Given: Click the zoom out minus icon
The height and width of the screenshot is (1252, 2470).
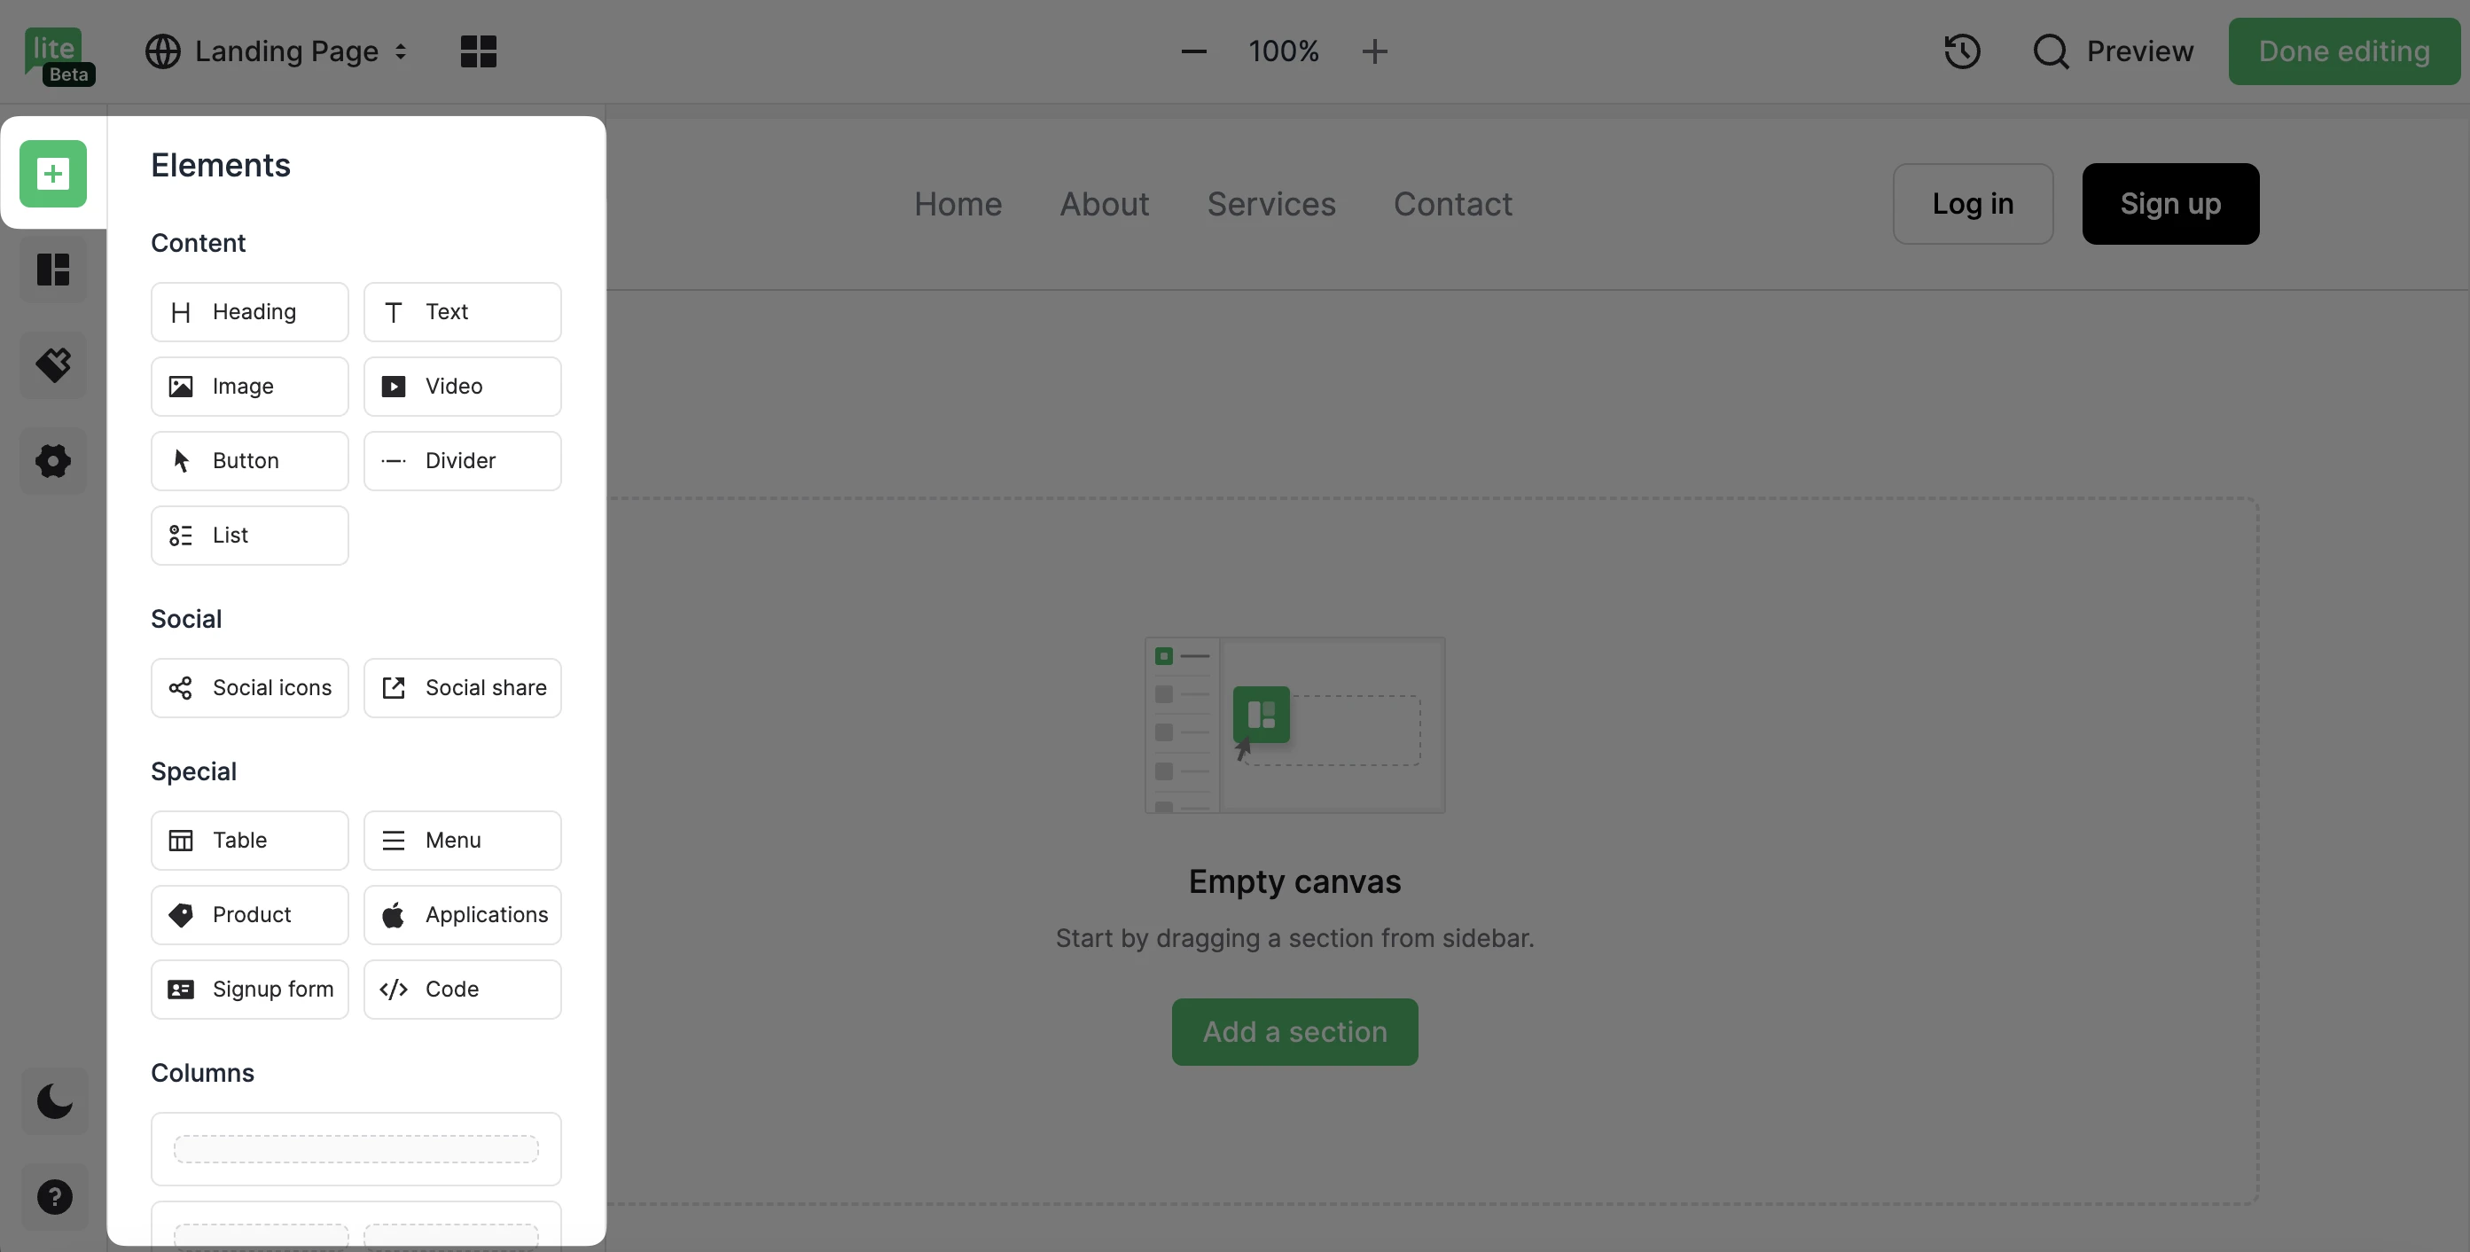Looking at the screenshot, I should pos(1192,51).
